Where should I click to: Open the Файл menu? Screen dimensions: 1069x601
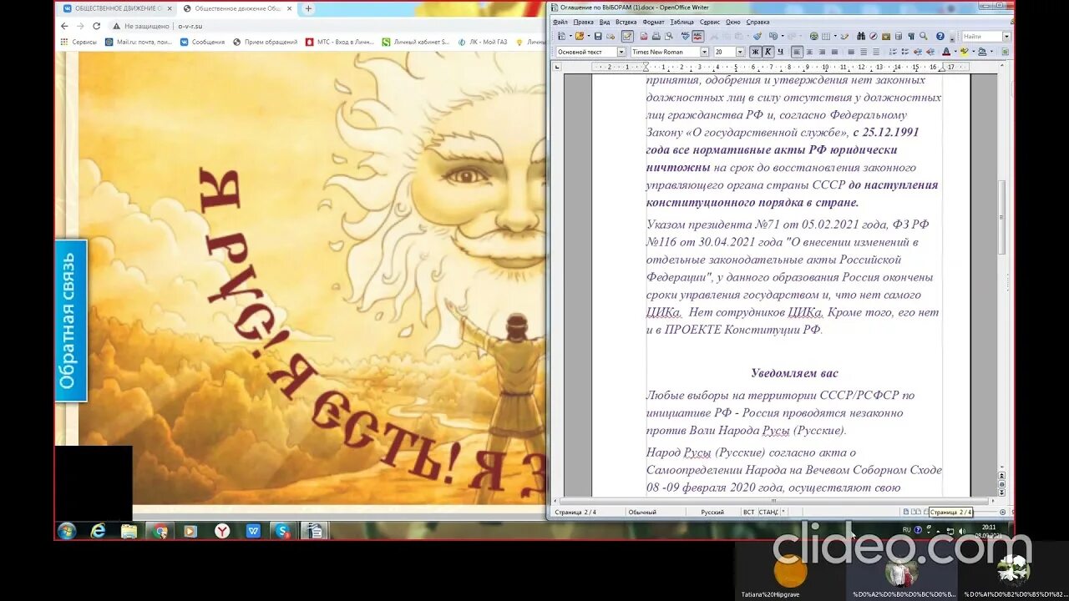coord(560,22)
